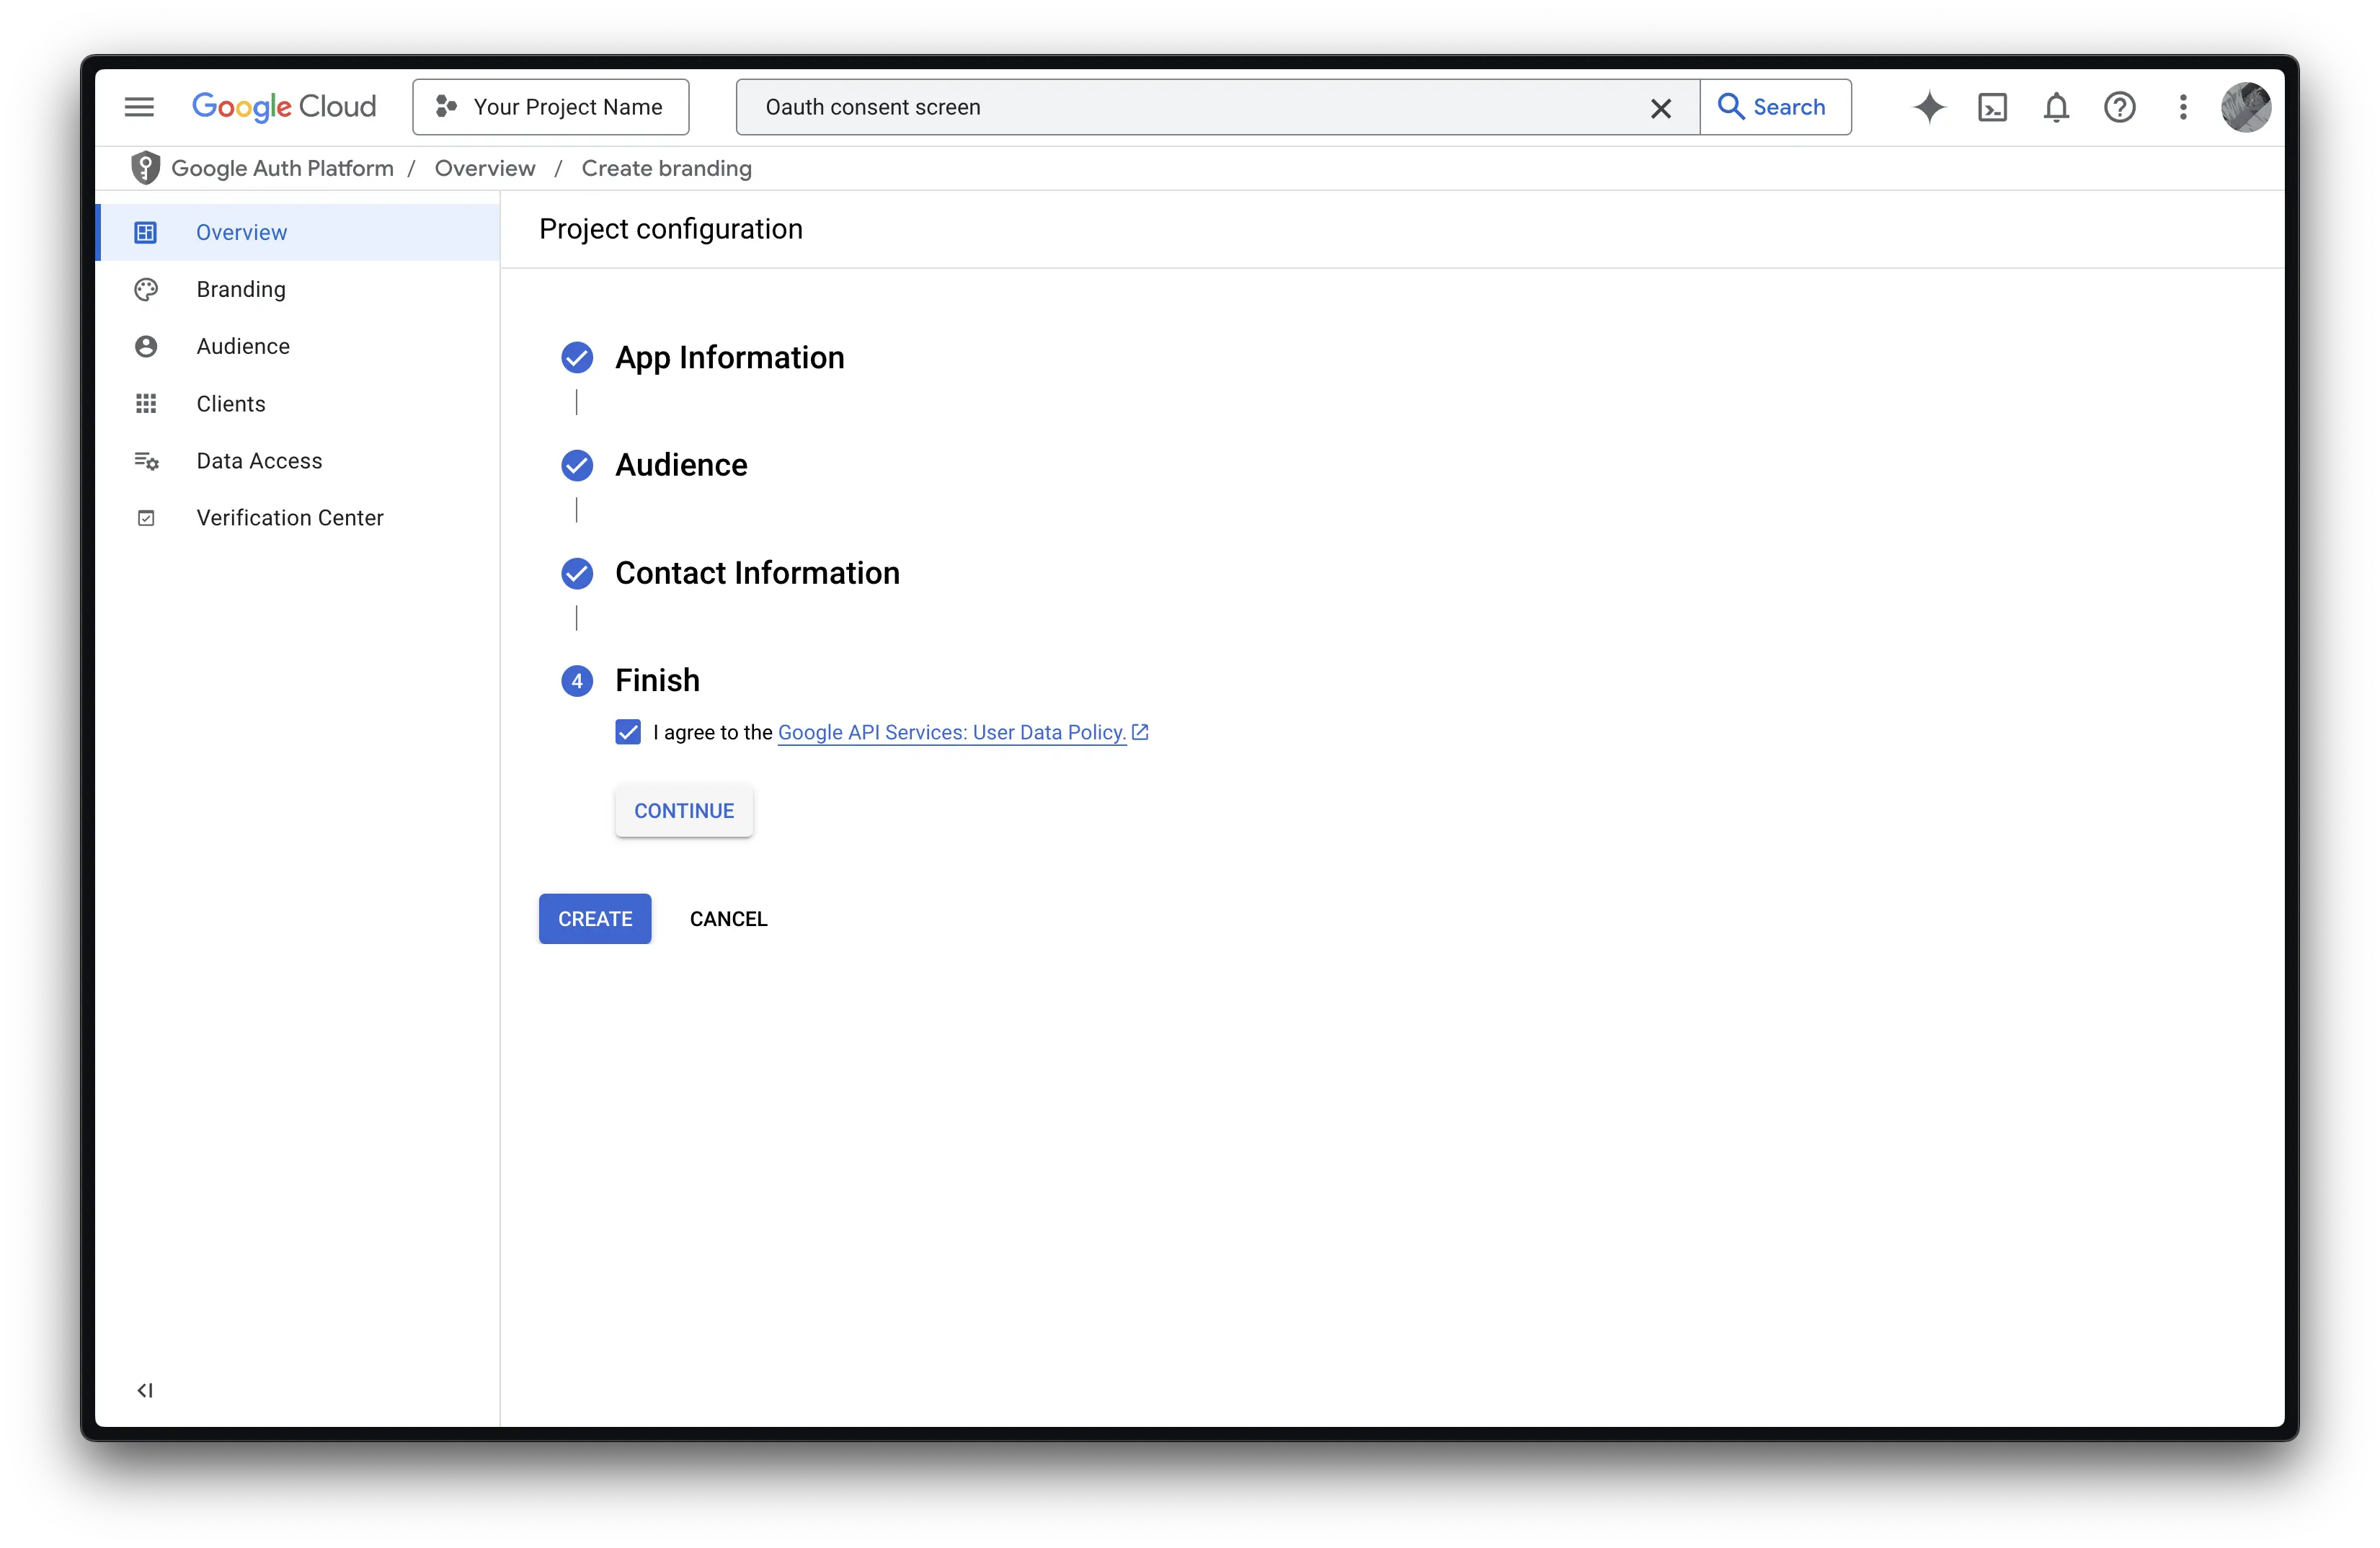
Task: Go to Google Auth Platform breadcrumb
Action: coord(283,168)
